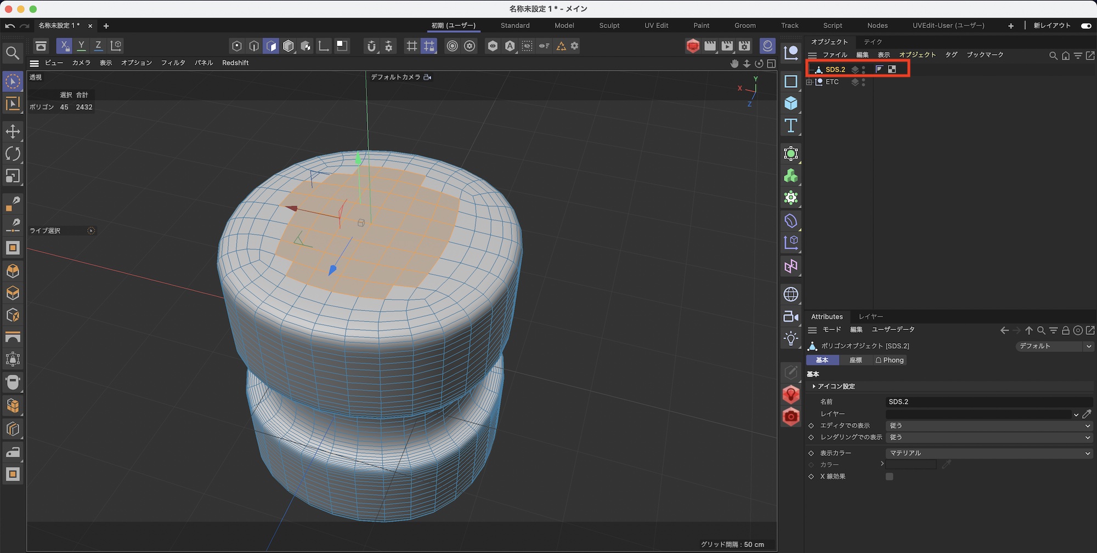Image resolution: width=1097 pixels, height=553 pixels.
Task: Add a Cube primitive from the palette
Action: [790, 103]
